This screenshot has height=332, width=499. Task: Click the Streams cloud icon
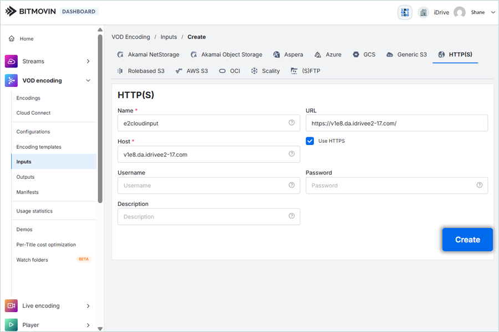tap(11, 61)
